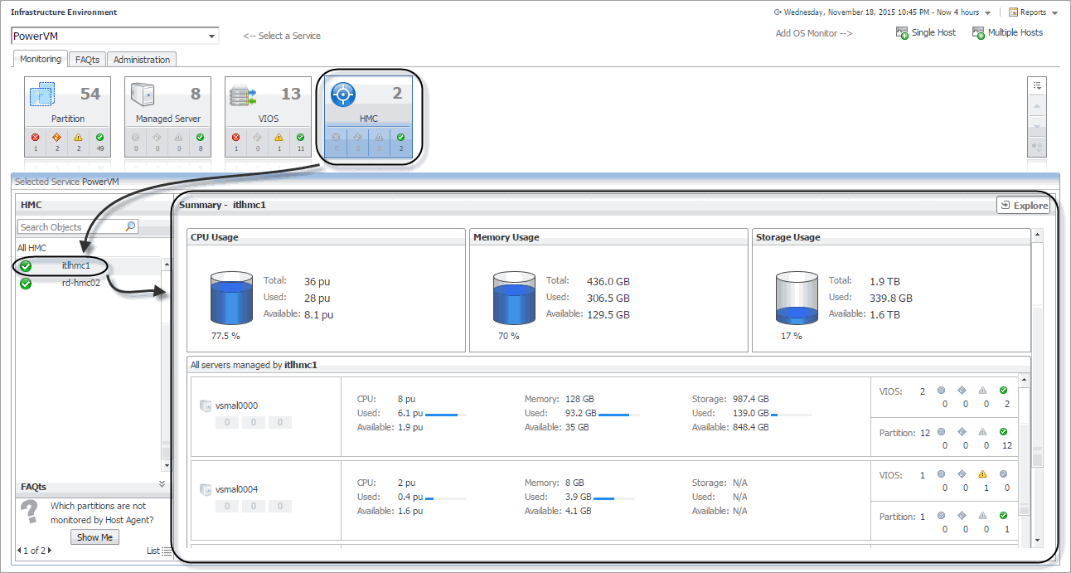Click the search magnifier icon in HMC panel
This screenshot has height=573, width=1071.
pos(130,226)
